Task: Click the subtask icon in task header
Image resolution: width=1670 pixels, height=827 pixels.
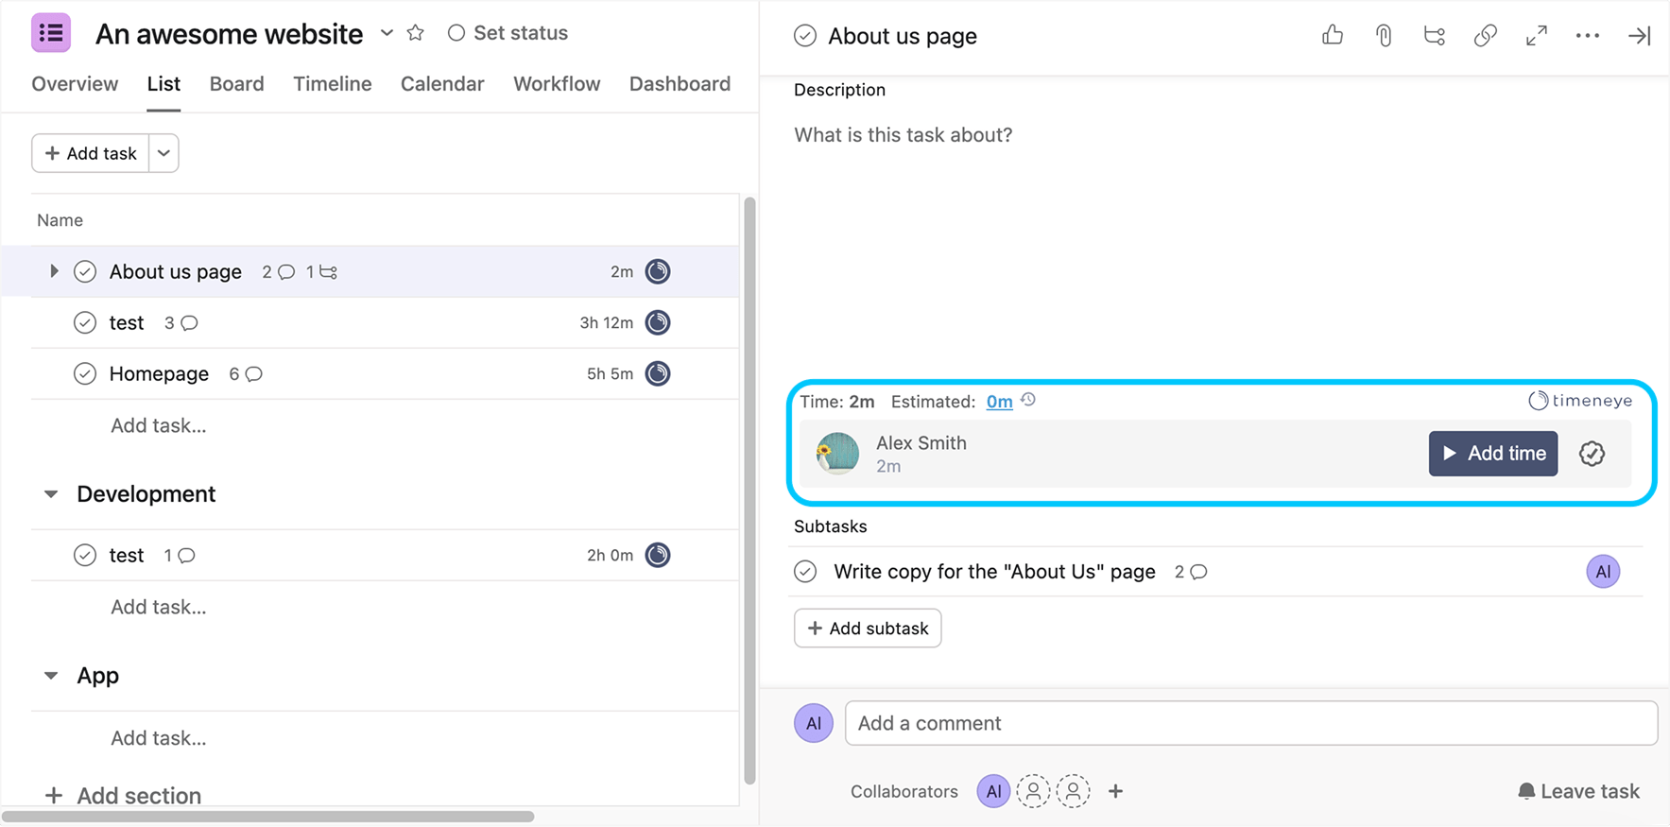Action: coord(1435,36)
